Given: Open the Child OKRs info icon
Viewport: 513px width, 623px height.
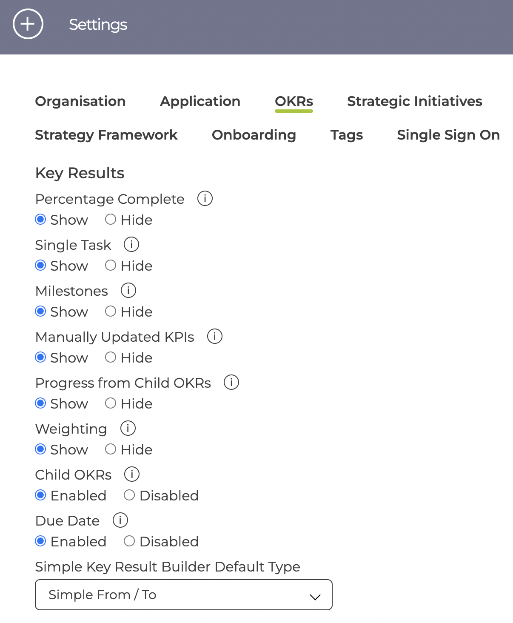Looking at the screenshot, I should tap(132, 474).
